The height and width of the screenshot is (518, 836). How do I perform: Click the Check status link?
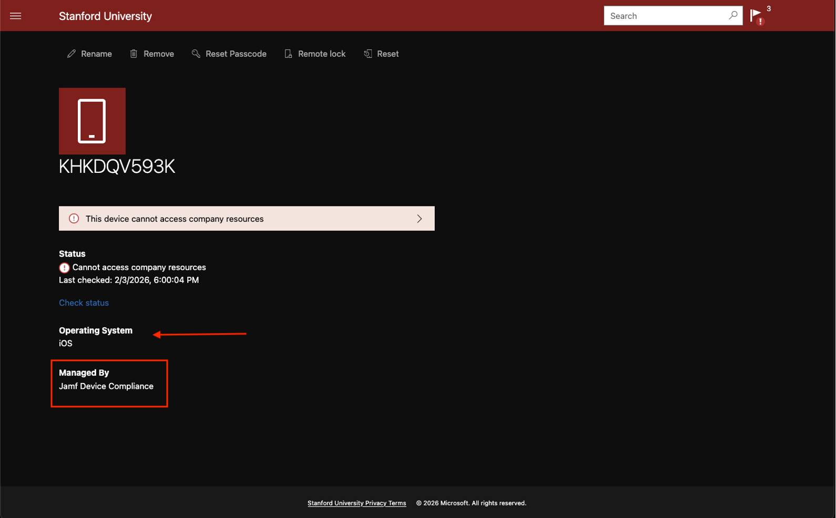tap(84, 303)
